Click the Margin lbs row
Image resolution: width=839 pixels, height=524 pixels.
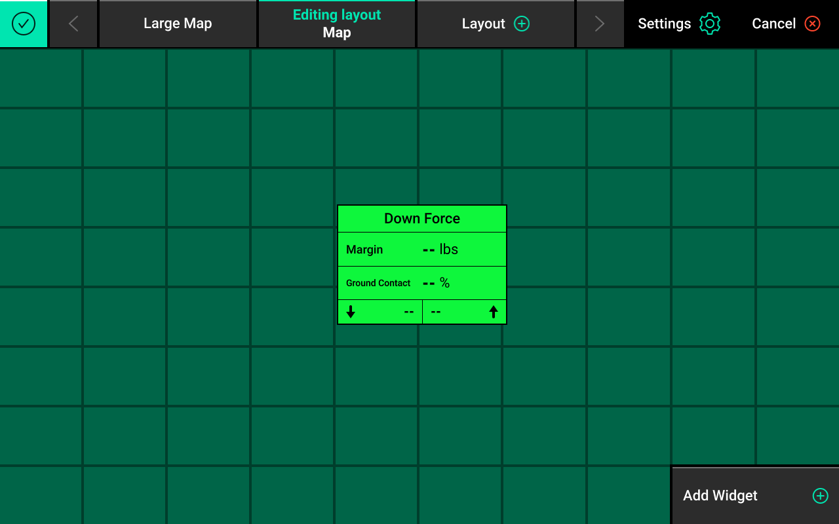(422, 250)
